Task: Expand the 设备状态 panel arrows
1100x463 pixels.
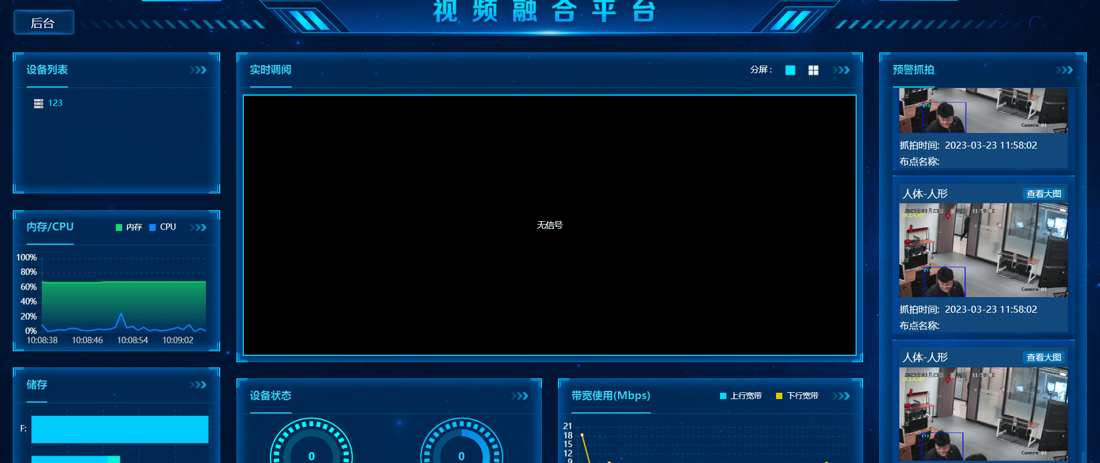Action: 520,396
